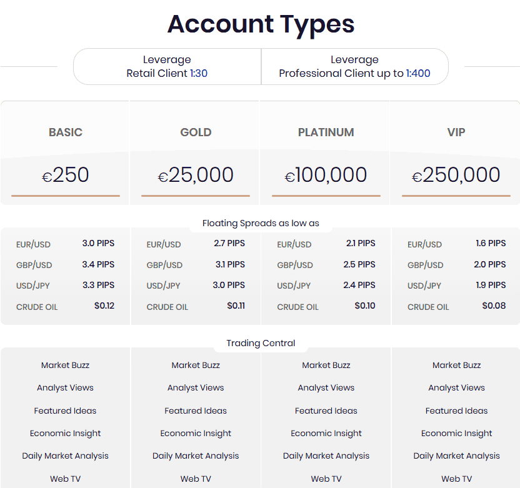Click GBP/USD spread in GOLD column
The height and width of the screenshot is (488, 520).
[196, 265]
